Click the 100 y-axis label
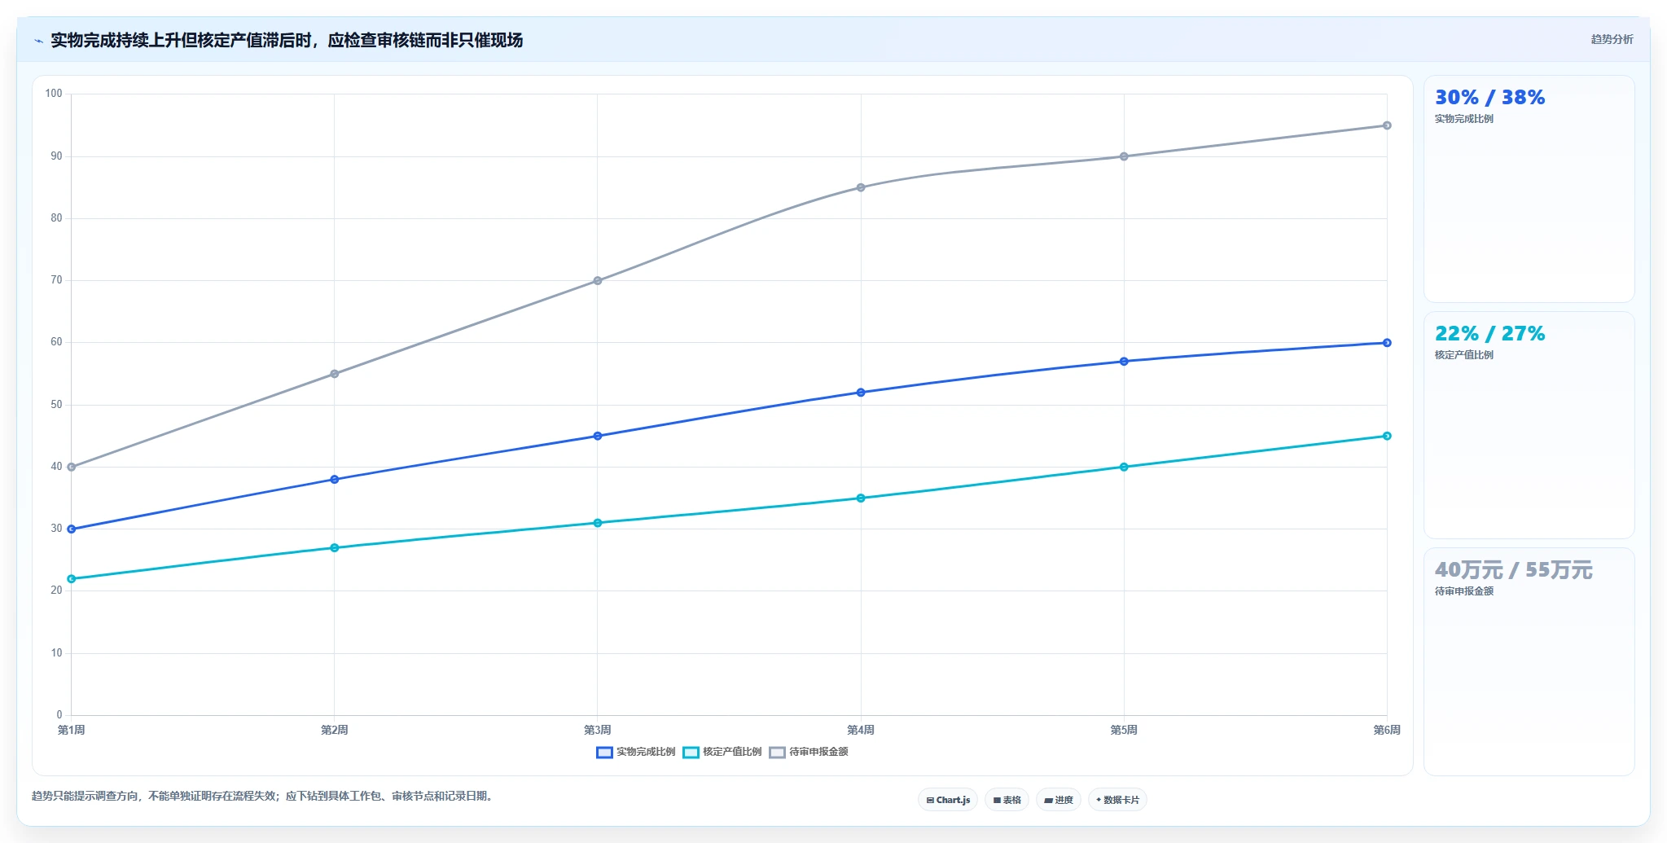 [x=54, y=94]
